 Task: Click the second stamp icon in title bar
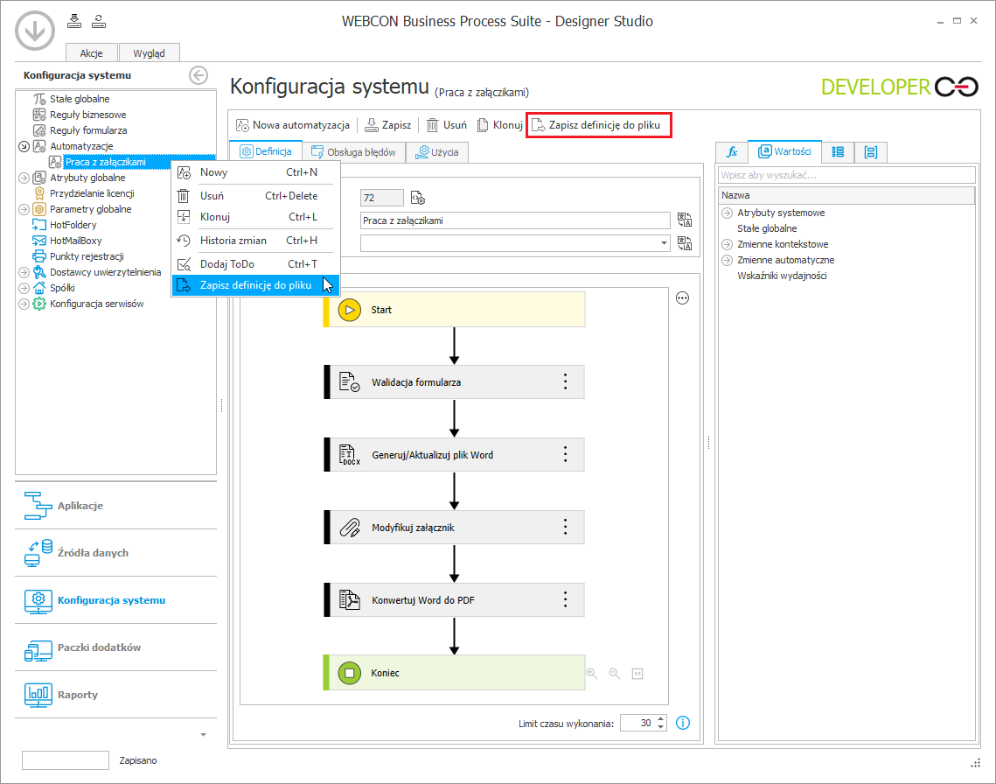(x=99, y=22)
